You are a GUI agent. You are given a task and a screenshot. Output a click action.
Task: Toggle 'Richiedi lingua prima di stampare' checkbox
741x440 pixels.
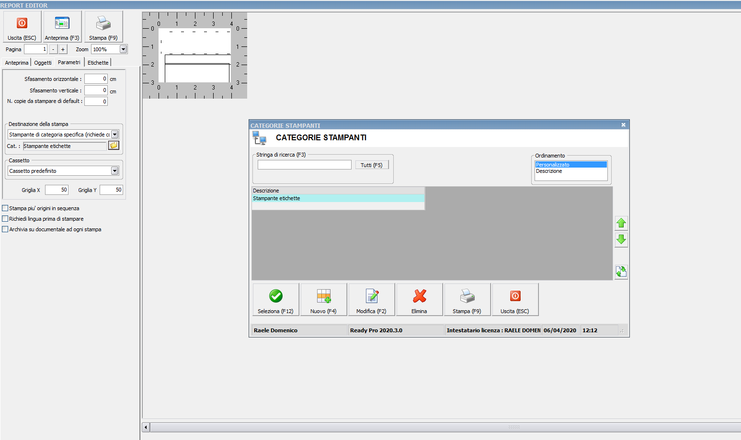pos(5,219)
